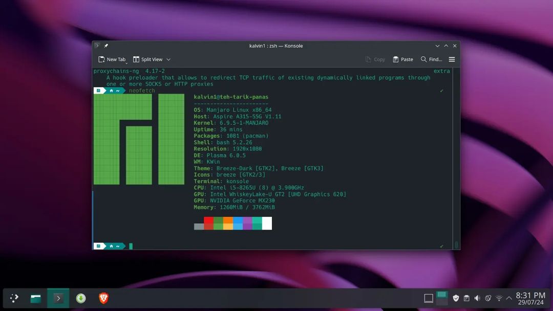553x311 pixels.
Task: Click the 'extra' repository label
Action: 441,71
